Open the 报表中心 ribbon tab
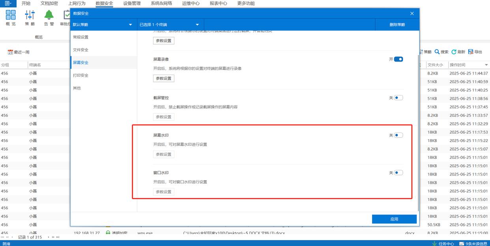Image resolution: width=490 pixels, height=246 pixels. [x=218, y=3]
